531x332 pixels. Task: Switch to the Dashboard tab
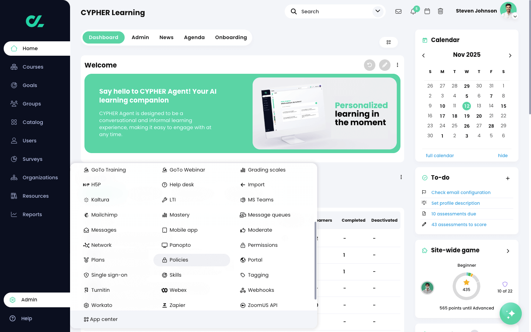(x=104, y=37)
